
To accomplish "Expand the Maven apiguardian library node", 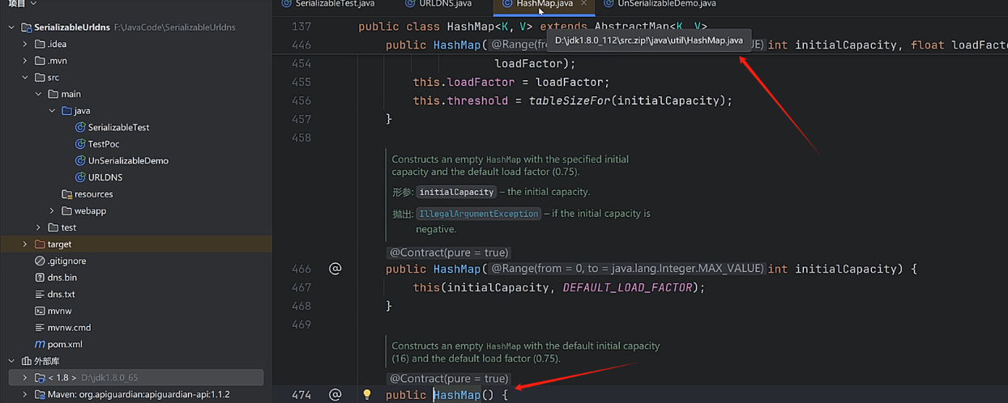I will click(x=25, y=394).
